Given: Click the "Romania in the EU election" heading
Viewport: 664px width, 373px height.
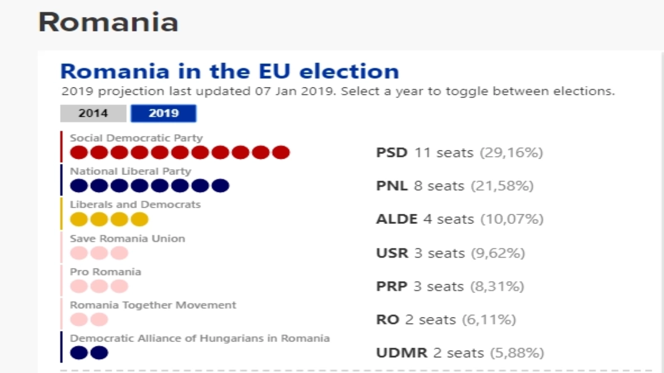Looking at the screenshot, I should (229, 71).
